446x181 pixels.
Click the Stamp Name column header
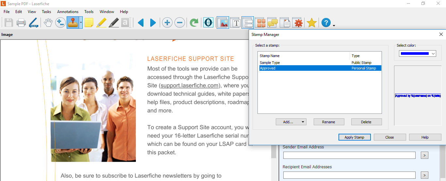pos(304,56)
